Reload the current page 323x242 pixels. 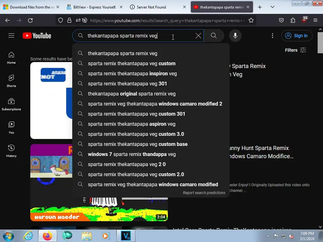coord(30,20)
